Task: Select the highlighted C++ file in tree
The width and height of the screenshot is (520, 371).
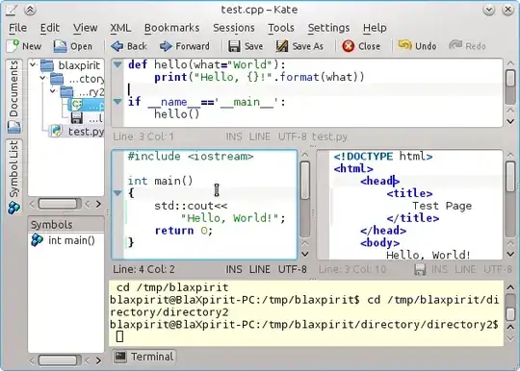Action: coord(86,105)
